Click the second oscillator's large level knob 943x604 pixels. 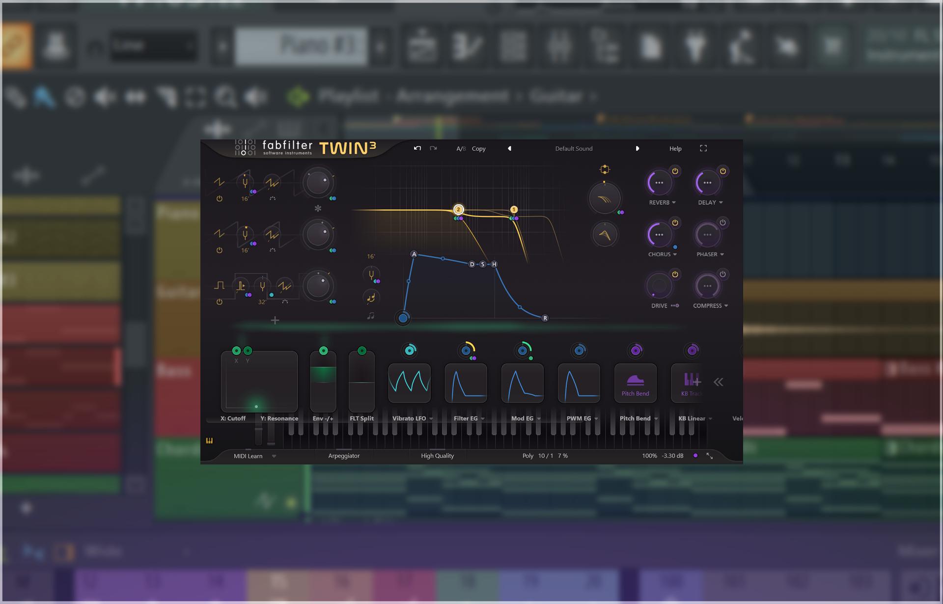pyautogui.click(x=318, y=234)
